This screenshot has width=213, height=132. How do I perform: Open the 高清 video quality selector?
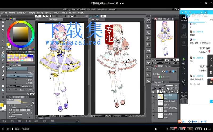(x=190, y=129)
